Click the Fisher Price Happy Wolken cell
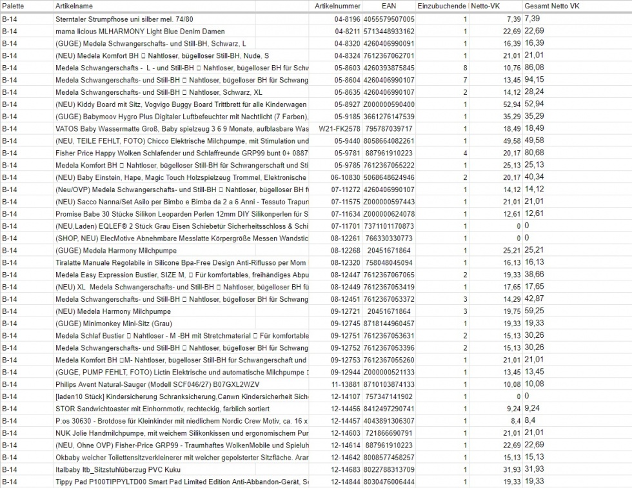632x488 pixels. [181, 153]
